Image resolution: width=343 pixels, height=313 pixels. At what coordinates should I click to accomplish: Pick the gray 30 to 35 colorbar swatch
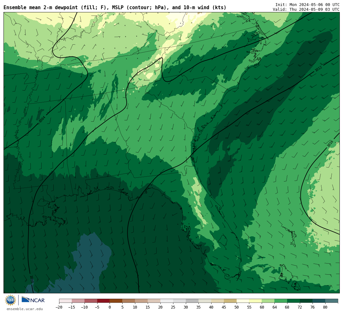coord(192,301)
